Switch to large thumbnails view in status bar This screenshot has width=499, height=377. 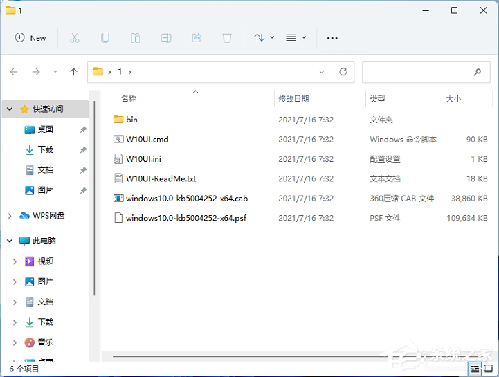(x=489, y=368)
